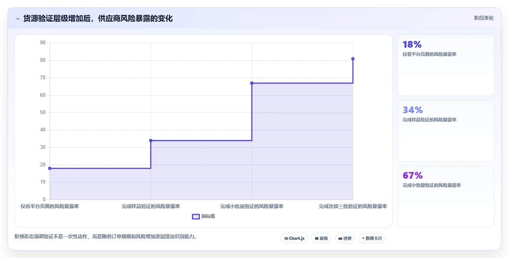Click the 进度 tag
Viewport: 509px width, 258px height.
click(x=345, y=238)
